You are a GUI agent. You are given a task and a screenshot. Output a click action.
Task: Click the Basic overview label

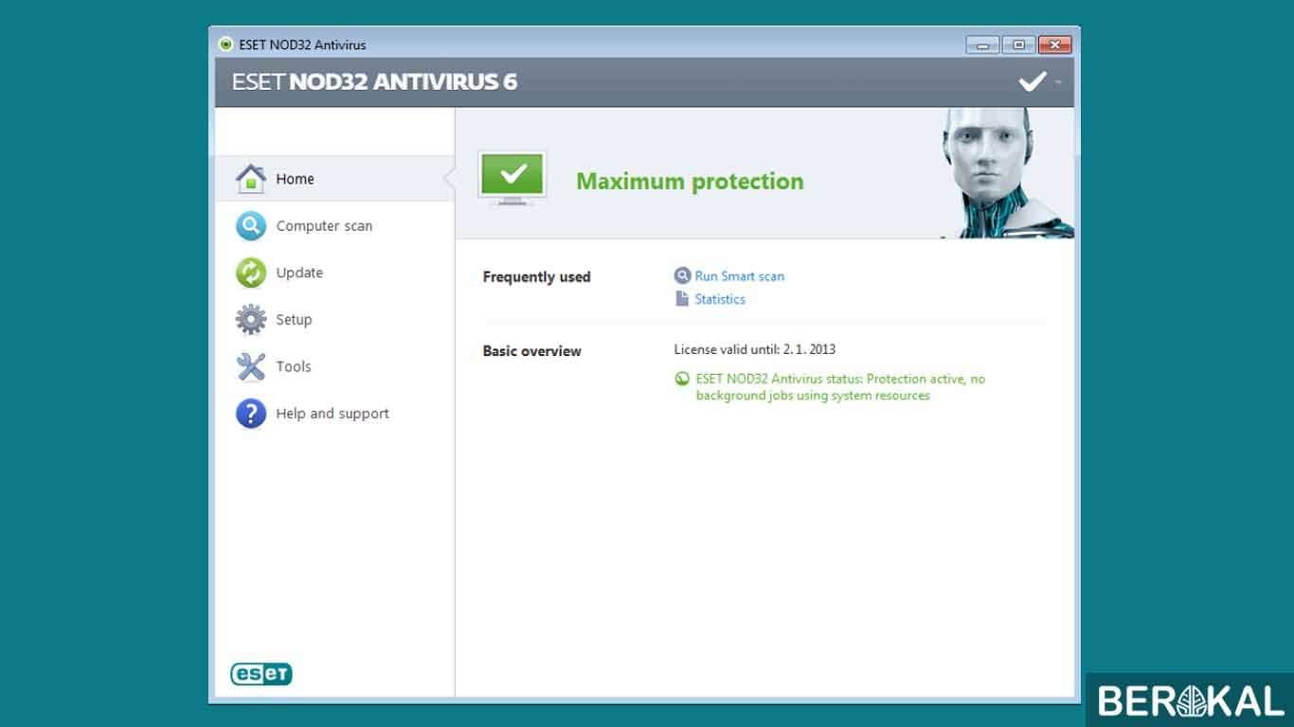[531, 351]
